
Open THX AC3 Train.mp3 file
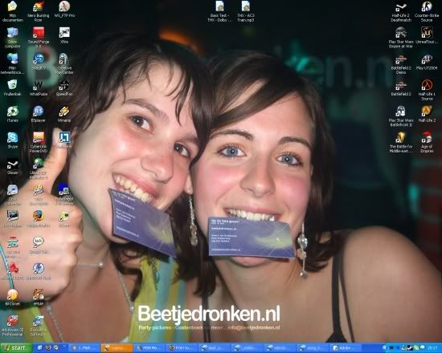point(246,11)
